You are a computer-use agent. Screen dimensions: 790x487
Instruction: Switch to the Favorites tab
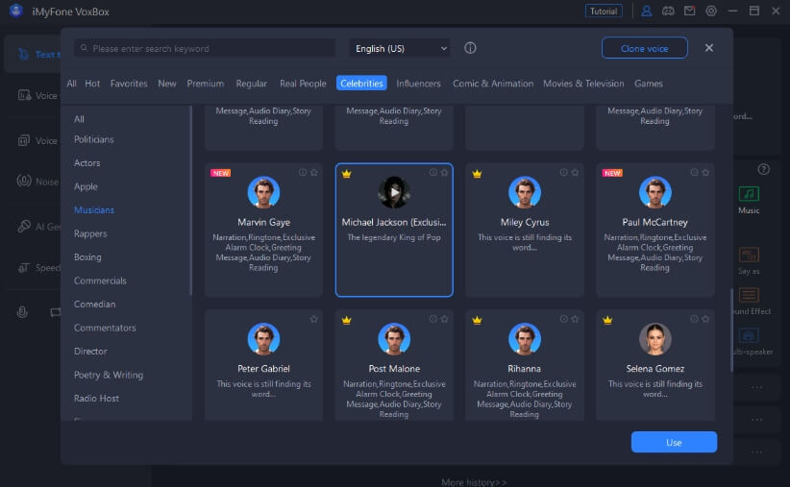coord(129,84)
